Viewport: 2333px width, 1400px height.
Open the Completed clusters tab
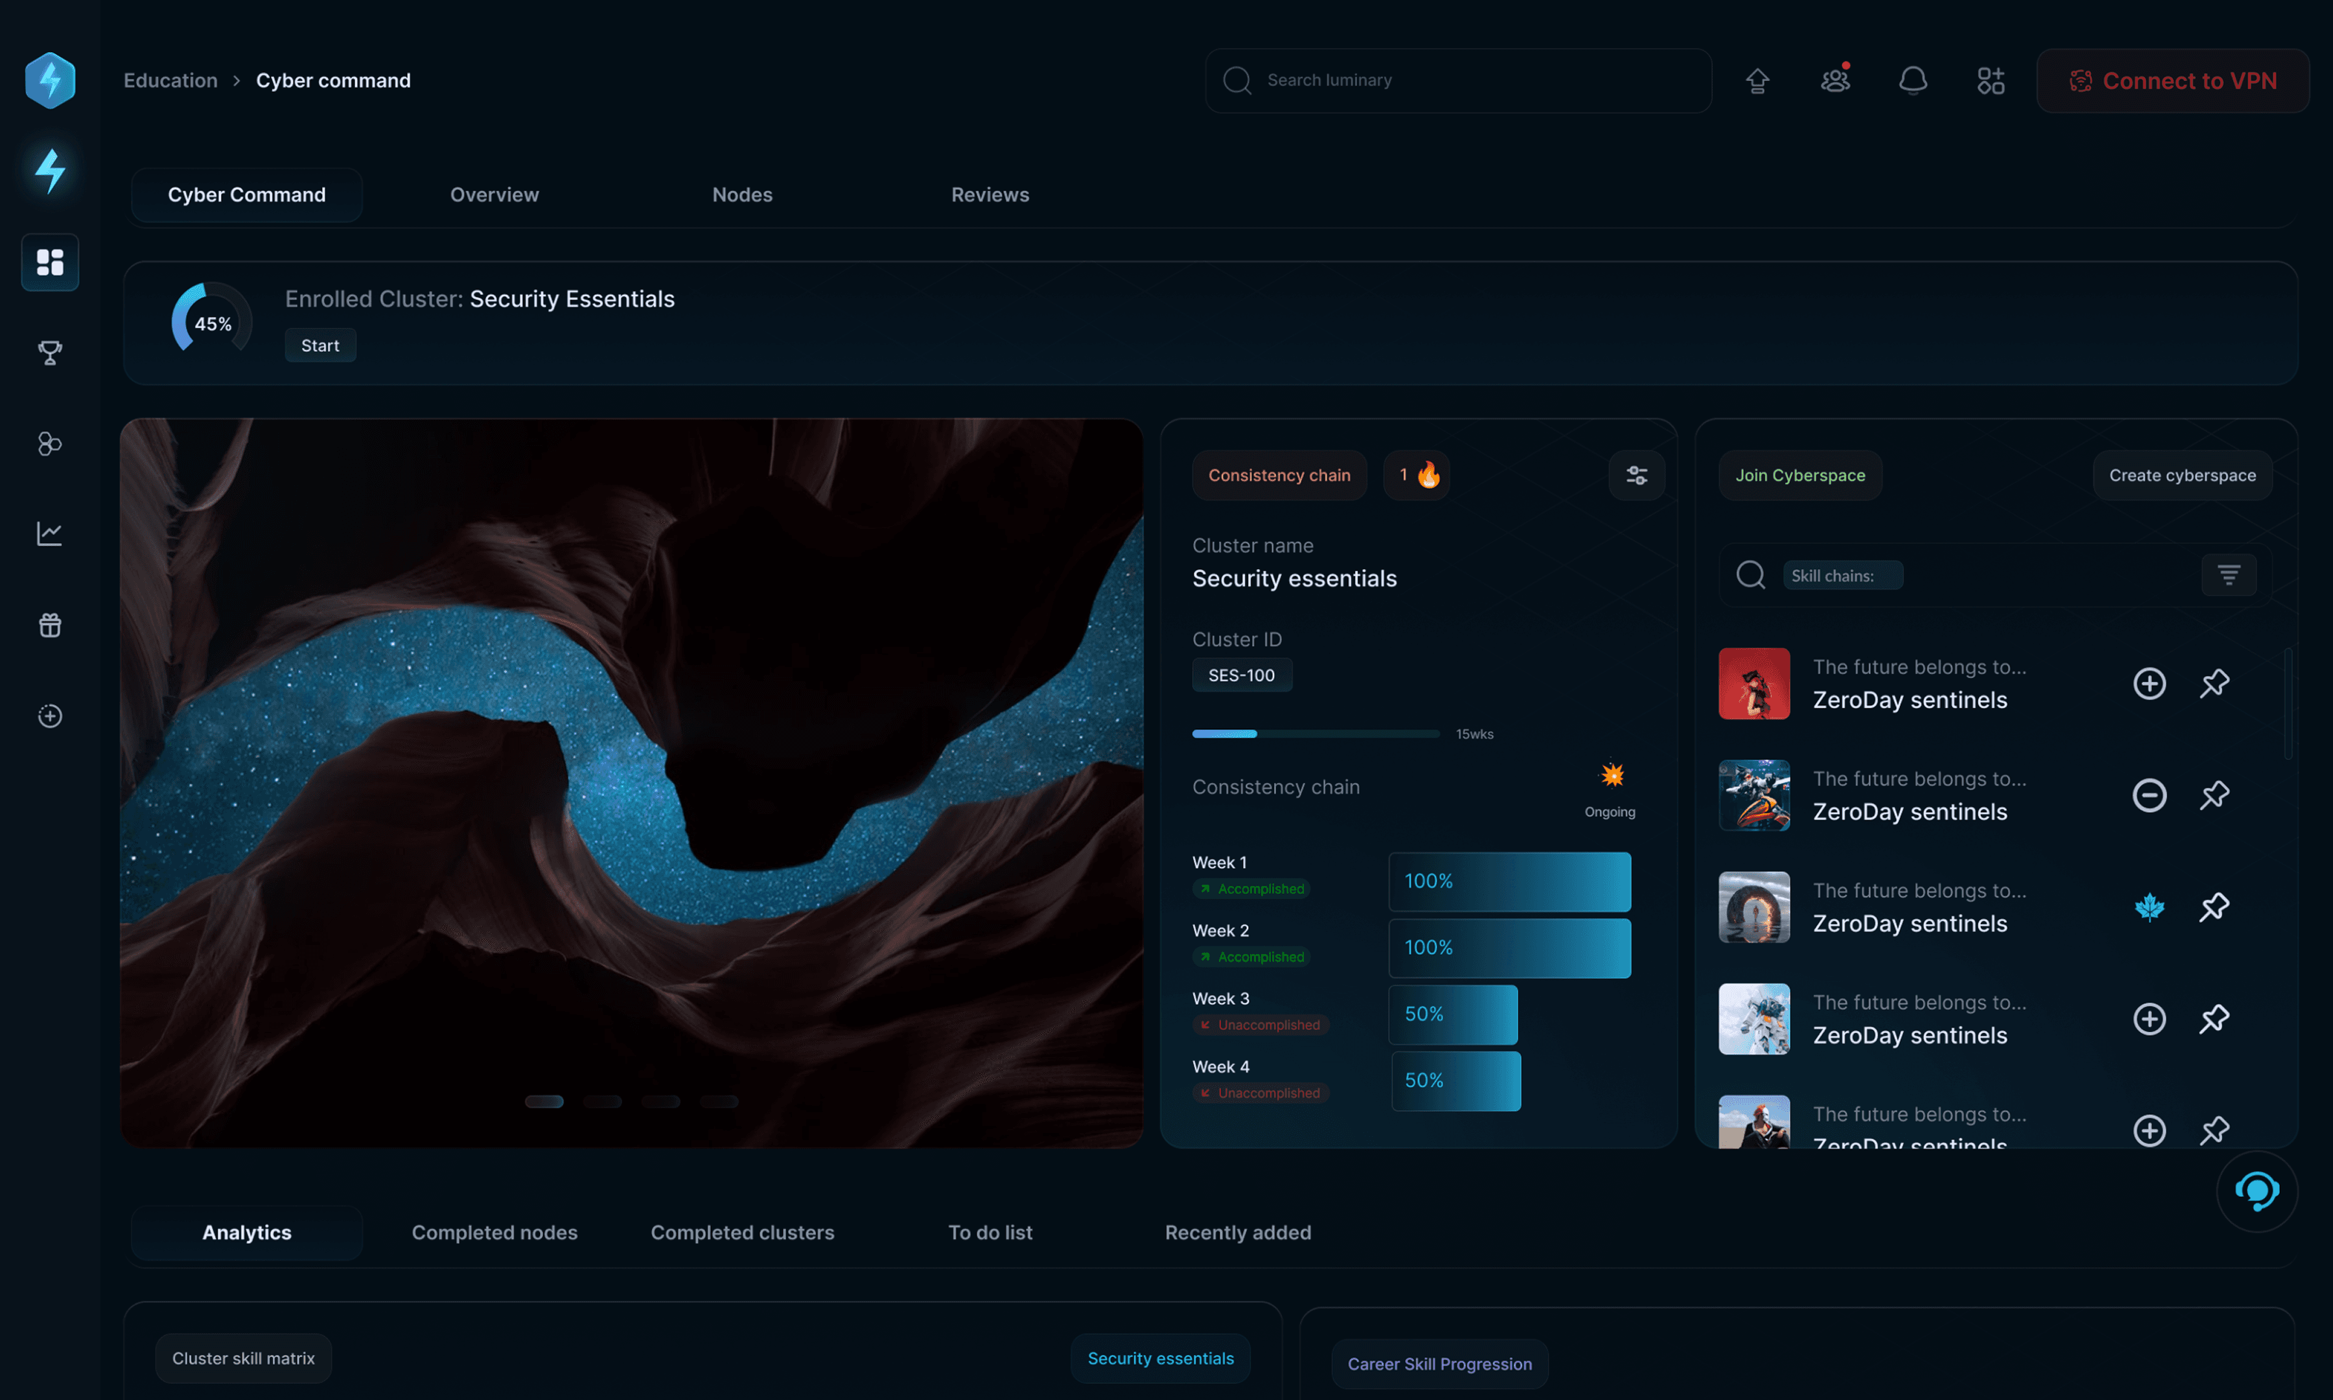pyautogui.click(x=742, y=1232)
